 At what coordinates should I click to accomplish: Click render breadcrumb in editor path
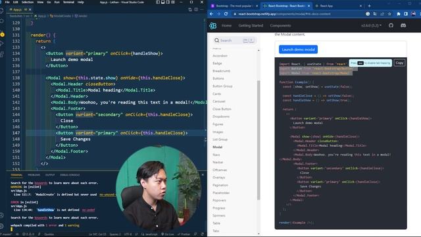point(81,16)
